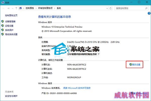The height and width of the screenshot is (101, 151).
Task: Open help with the blue question mark
Action: click(149, 13)
